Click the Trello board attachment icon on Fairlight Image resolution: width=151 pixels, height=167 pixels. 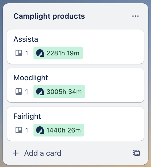coord(19,130)
